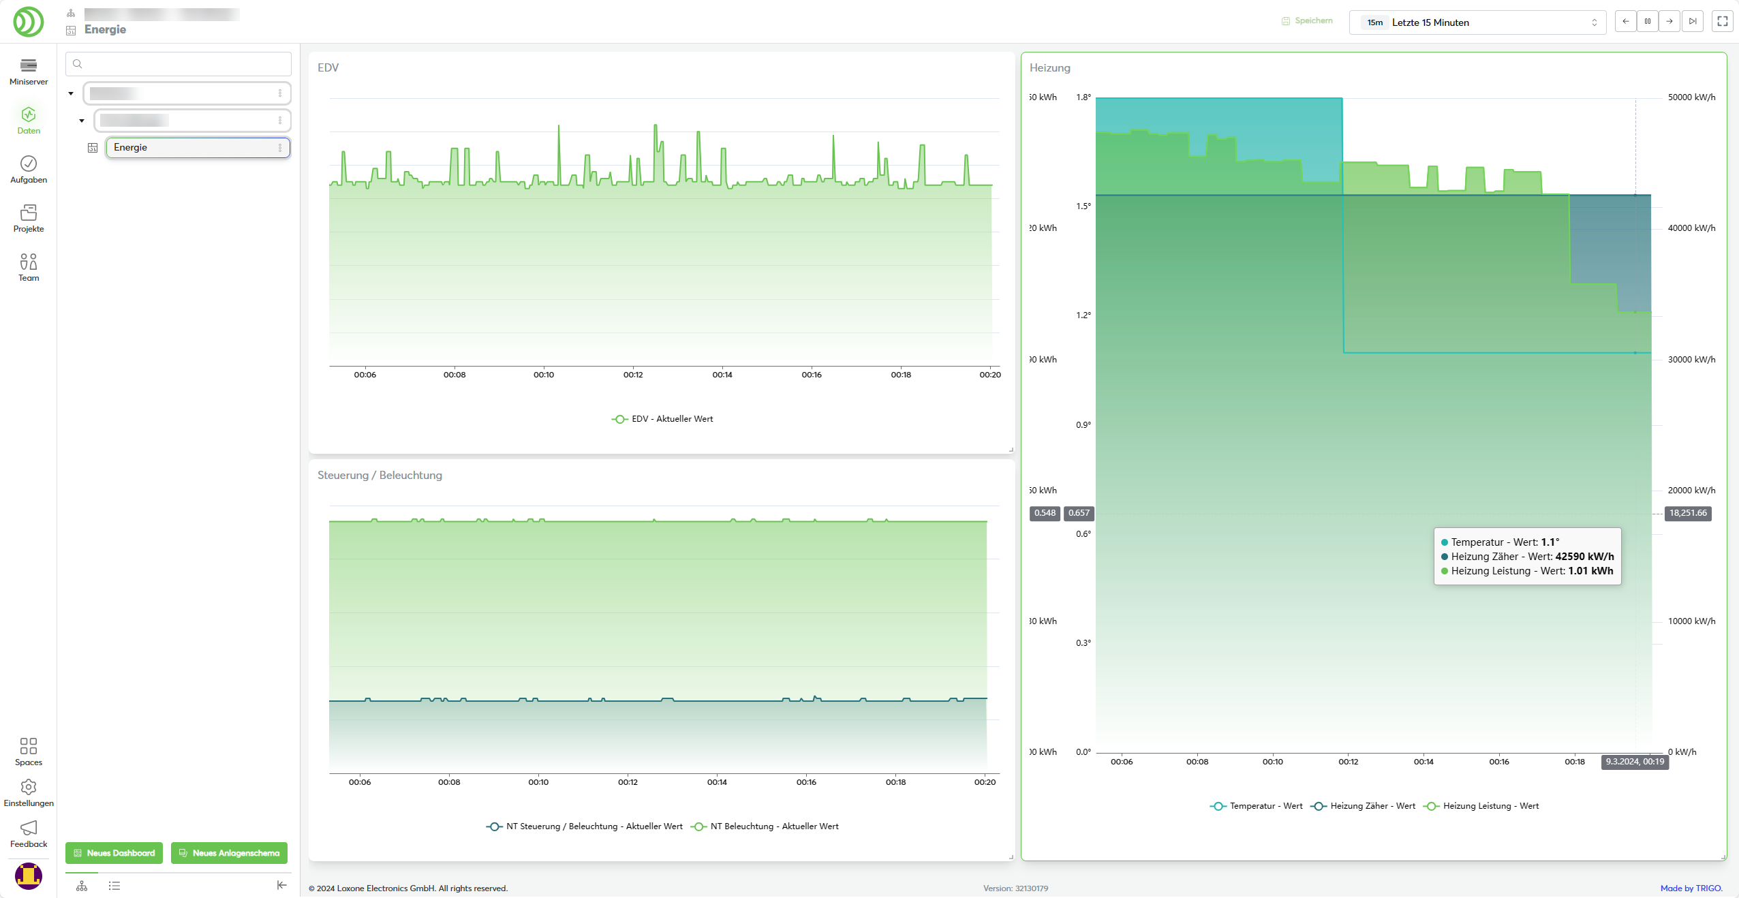The image size is (1739, 898).
Task: Click the Neues Anlagenschema button
Action: (x=229, y=853)
